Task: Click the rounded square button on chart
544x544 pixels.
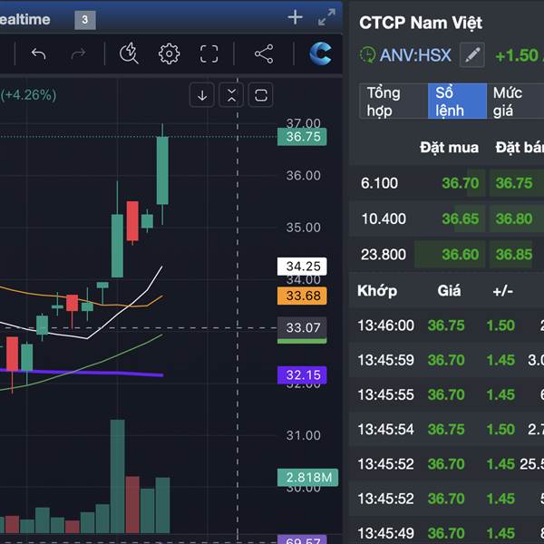Action: tap(261, 95)
